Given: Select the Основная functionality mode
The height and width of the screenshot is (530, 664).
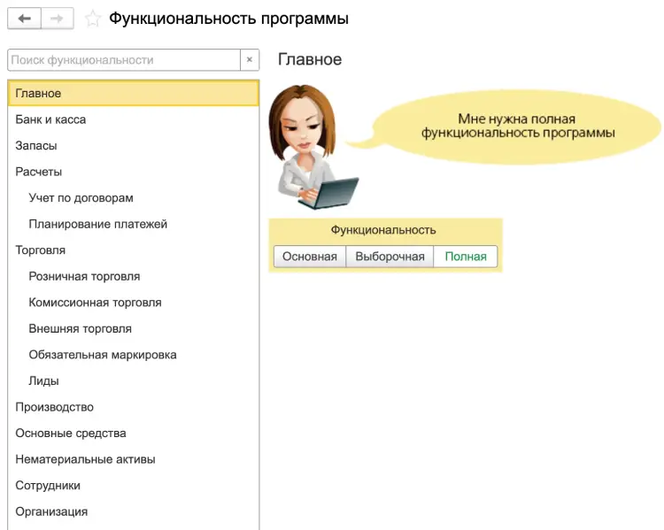Looking at the screenshot, I should pyautogui.click(x=309, y=257).
